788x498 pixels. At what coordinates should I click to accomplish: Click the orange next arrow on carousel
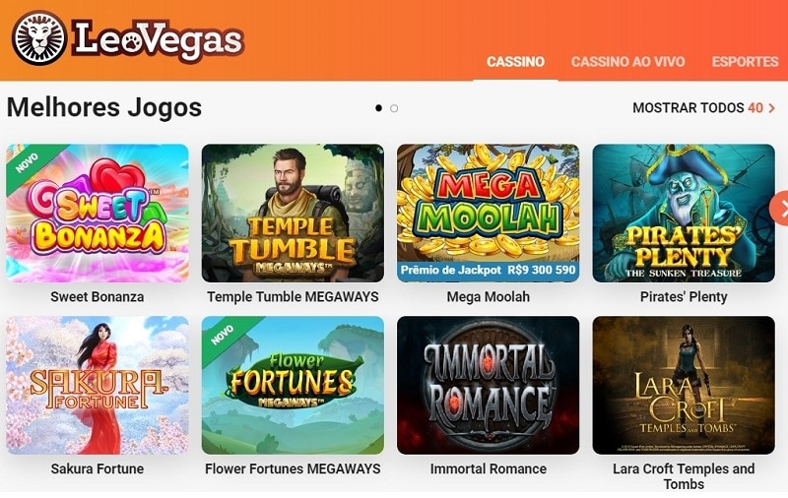(x=780, y=209)
